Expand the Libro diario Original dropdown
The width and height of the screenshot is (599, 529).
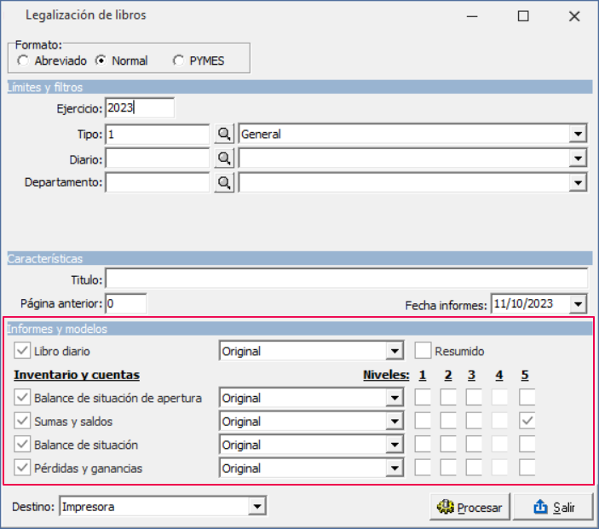click(x=394, y=351)
